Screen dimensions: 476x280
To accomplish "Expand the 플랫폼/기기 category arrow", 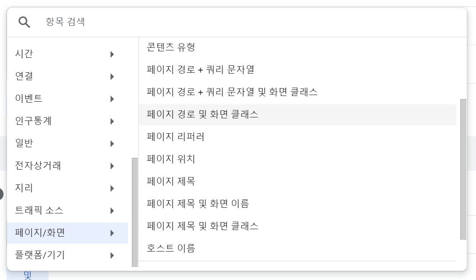I will [x=112, y=255].
